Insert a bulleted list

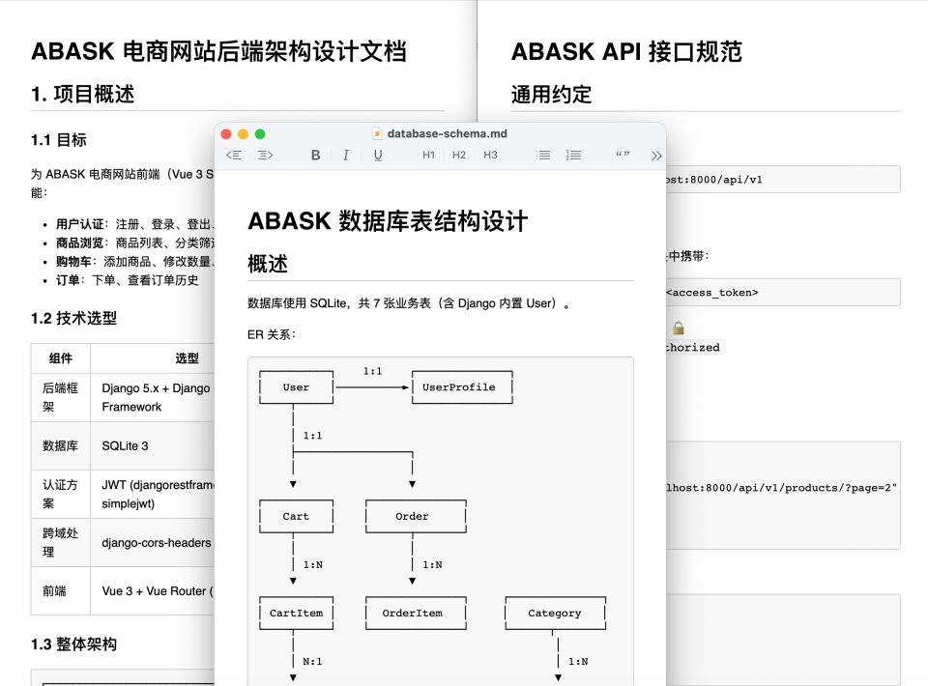tap(542, 155)
